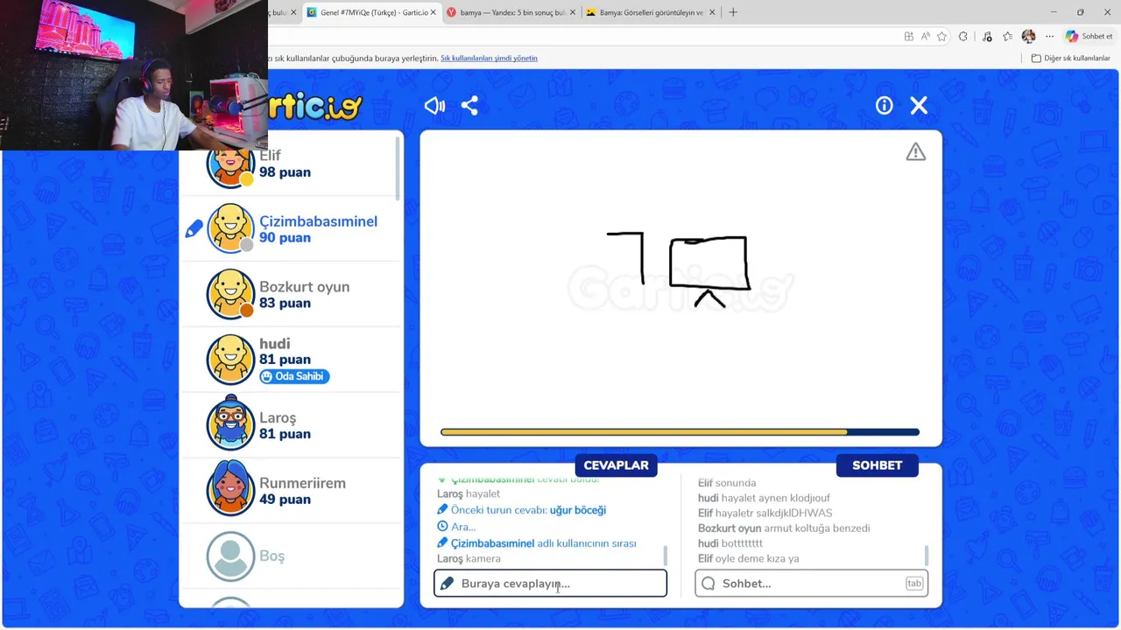Click the magnifier icon in the chat box
The height and width of the screenshot is (630, 1121).
pyautogui.click(x=709, y=584)
